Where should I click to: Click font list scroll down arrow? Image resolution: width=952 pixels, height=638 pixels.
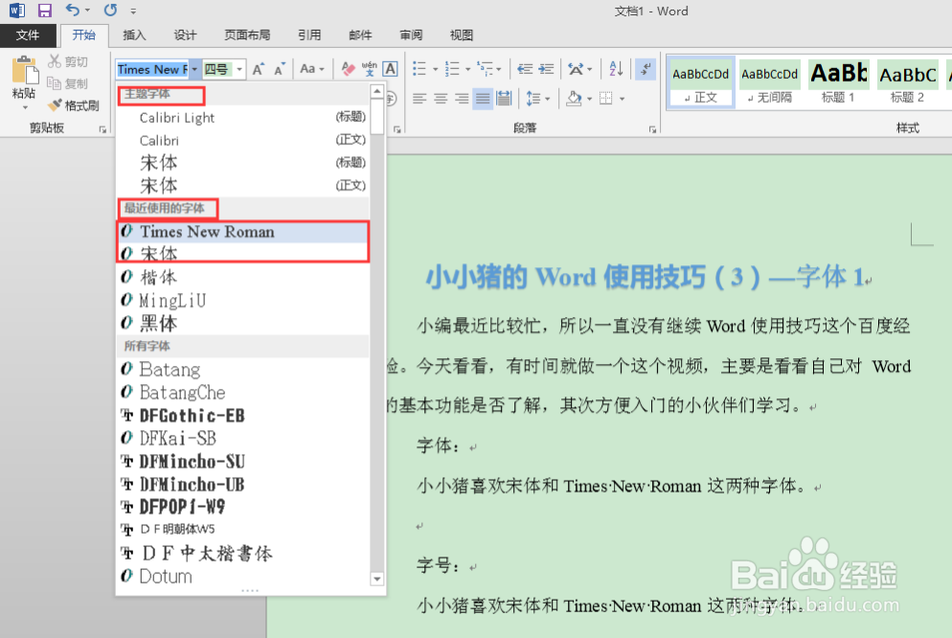pos(377,579)
